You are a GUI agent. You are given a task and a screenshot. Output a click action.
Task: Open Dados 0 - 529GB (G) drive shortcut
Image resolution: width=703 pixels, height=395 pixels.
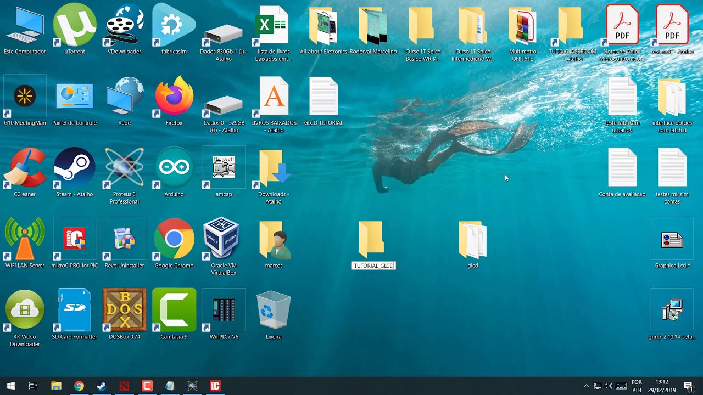tap(224, 107)
